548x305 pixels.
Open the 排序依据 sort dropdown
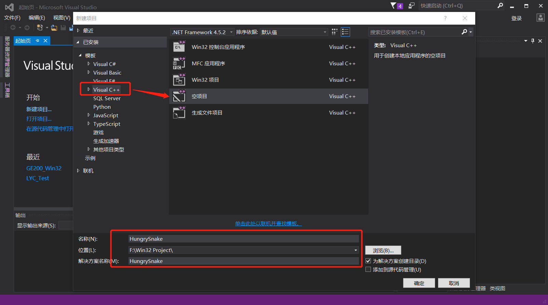294,32
